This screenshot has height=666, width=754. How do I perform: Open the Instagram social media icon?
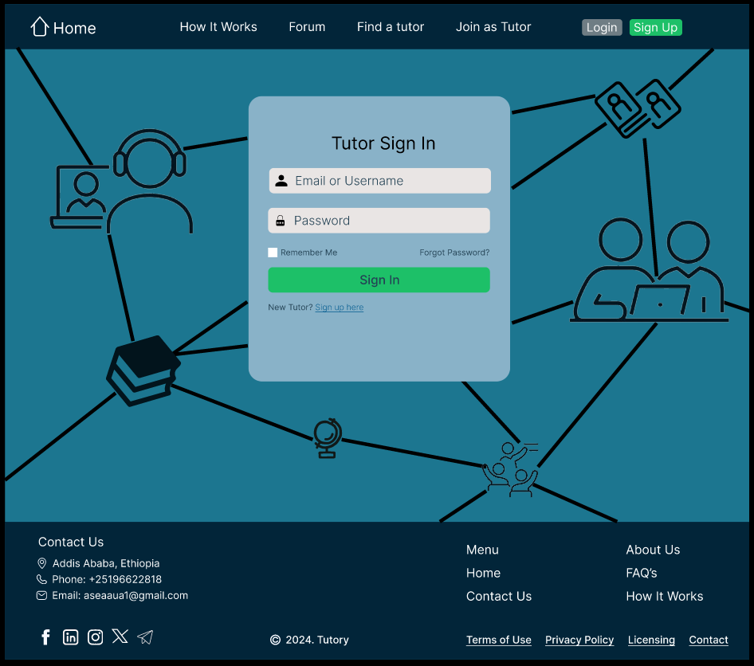(x=95, y=637)
